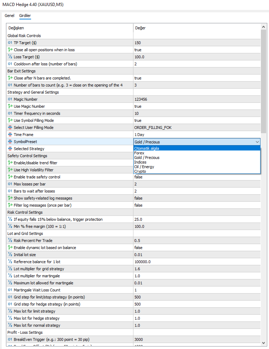Click the enum icon next to Select User Filling Mode
The height and width of the screenshot is (349, 269).
10,128
